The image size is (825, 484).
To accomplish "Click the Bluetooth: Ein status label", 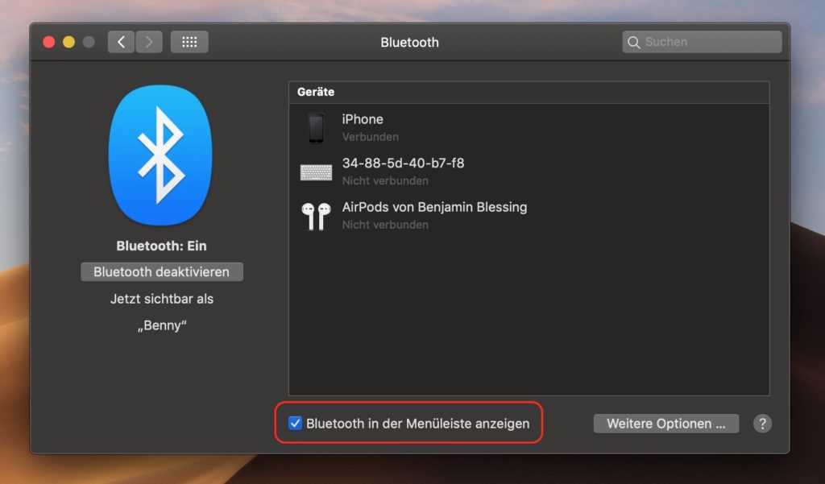I will click(x=161, y=246).
